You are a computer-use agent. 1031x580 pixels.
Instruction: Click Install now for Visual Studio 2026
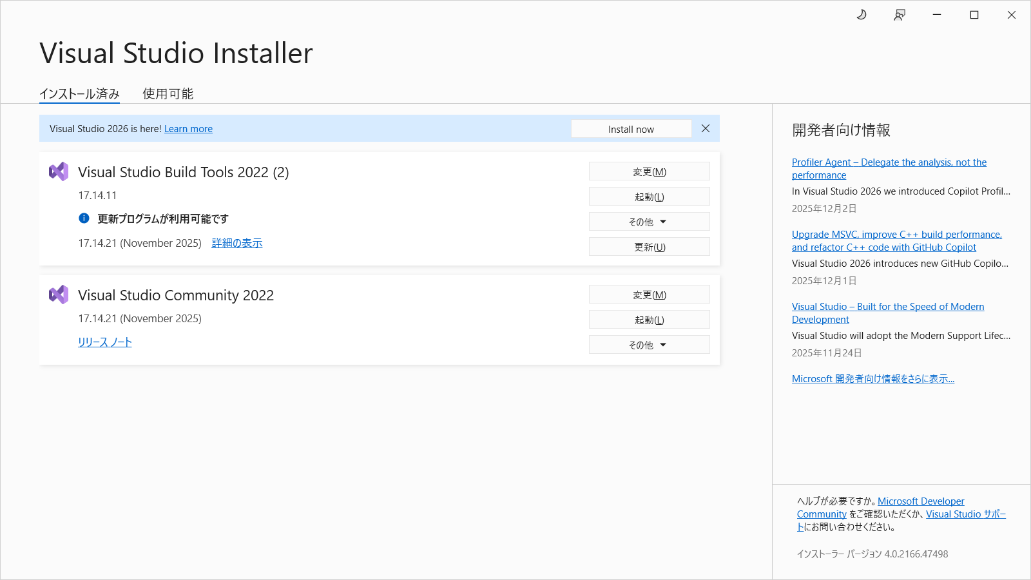631,130
